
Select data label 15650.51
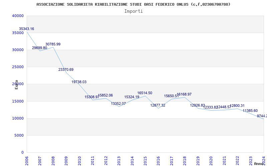171,96
